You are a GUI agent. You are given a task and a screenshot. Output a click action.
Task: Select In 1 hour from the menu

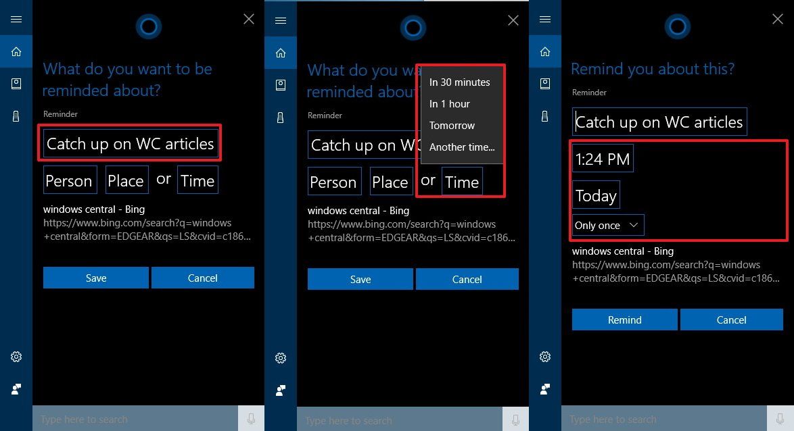pyautogui.click(x=449, y=104)
